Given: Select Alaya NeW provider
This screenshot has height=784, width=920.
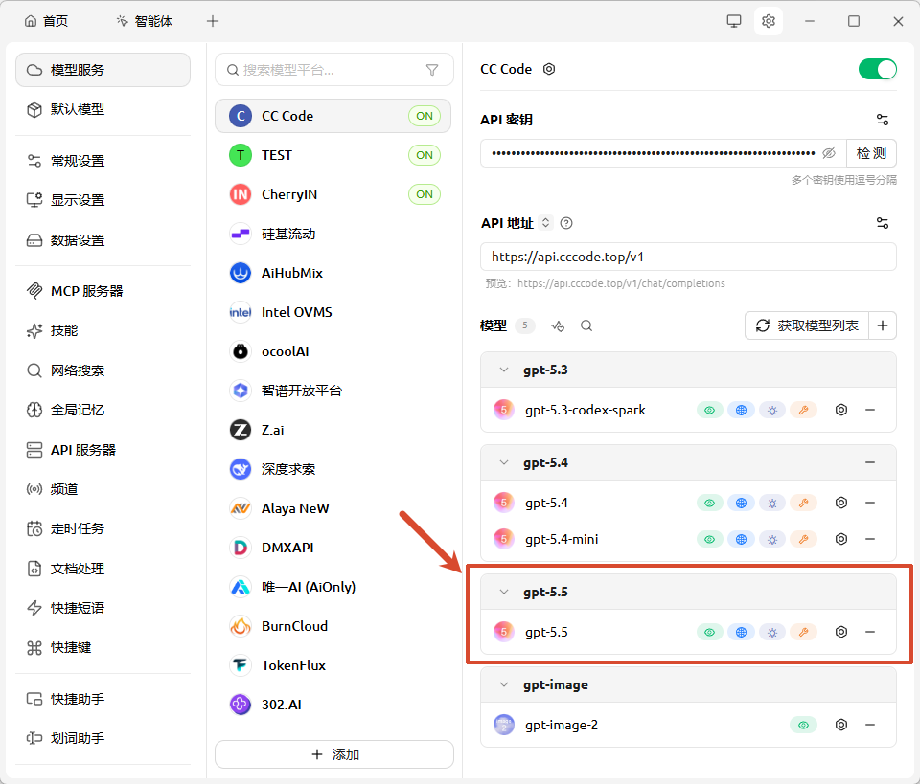Looking at the screenshot, I should (x=333, y=508).
